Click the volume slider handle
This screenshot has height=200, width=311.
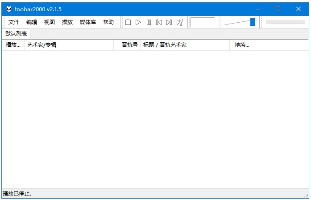253,22
